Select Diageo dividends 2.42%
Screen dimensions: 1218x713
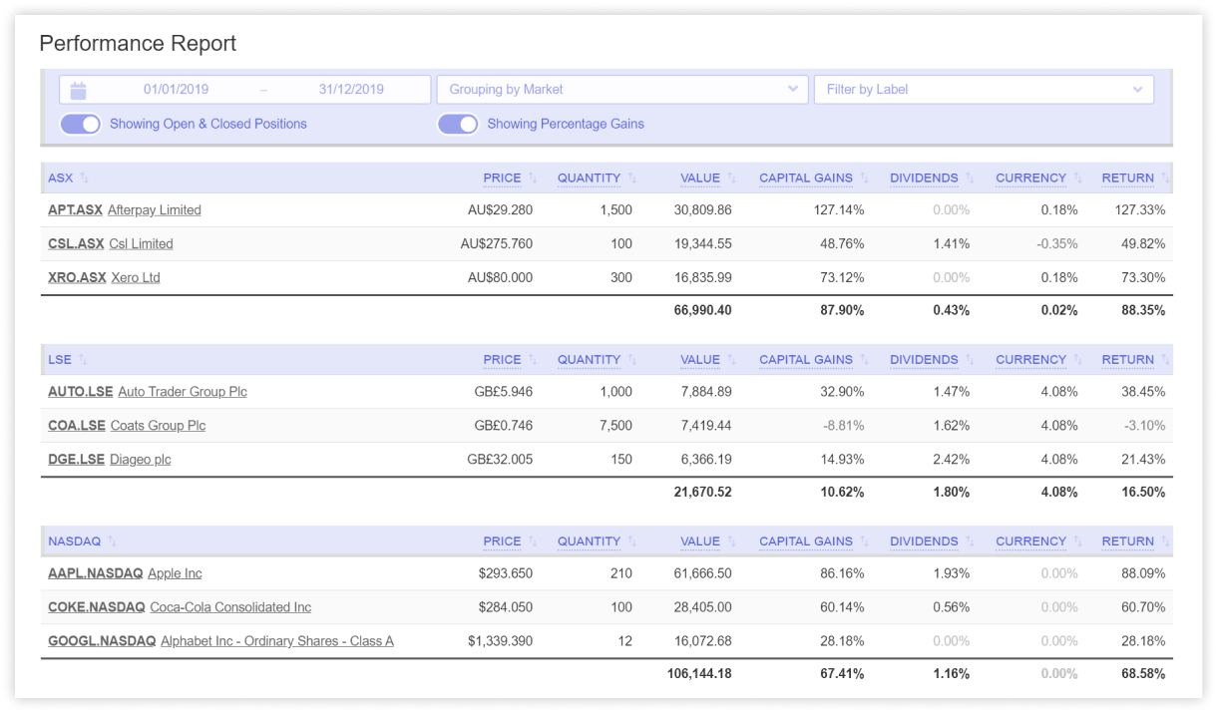952,460
